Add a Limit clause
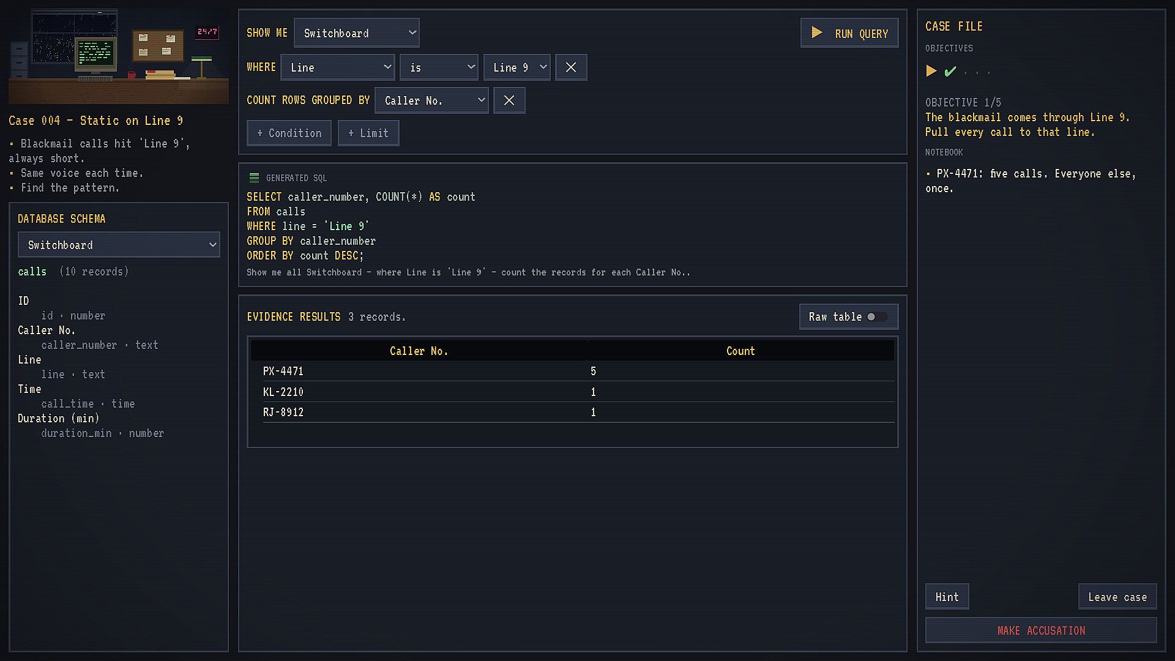 click(x=368, y=133)
